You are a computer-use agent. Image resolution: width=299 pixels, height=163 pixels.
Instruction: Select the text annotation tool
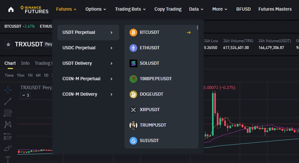click(x=8, y=159)
